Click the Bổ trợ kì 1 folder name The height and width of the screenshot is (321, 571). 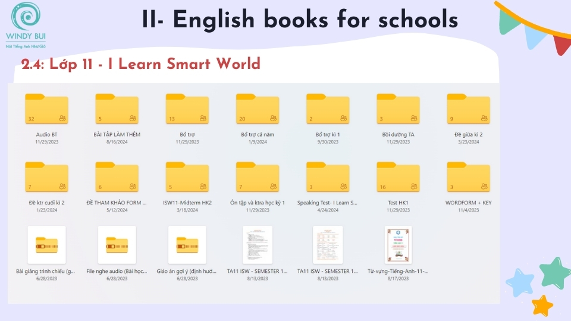tap(327, 134)
